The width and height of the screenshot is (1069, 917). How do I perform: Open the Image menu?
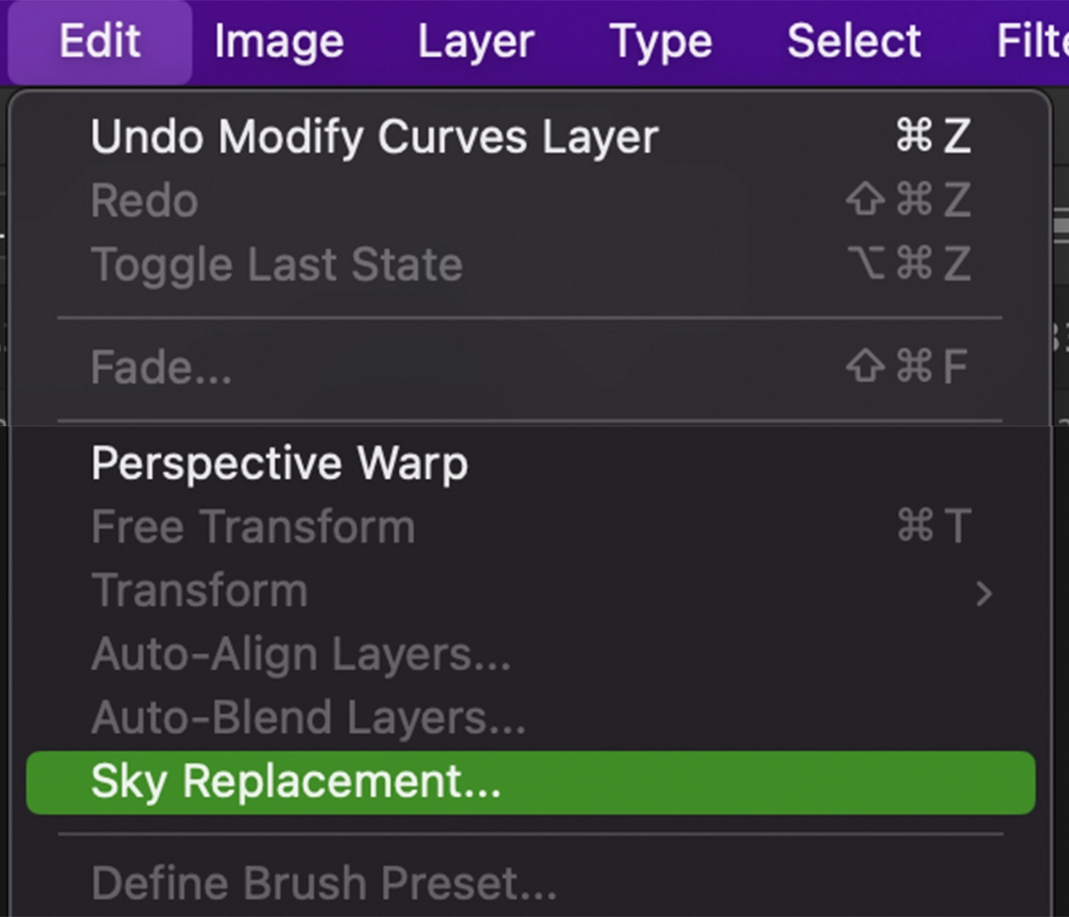click(x=279, y=41)
